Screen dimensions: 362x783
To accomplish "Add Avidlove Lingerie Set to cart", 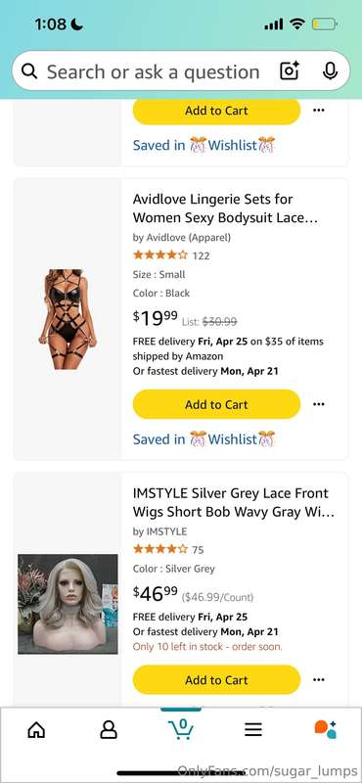I will coord(216,404).
